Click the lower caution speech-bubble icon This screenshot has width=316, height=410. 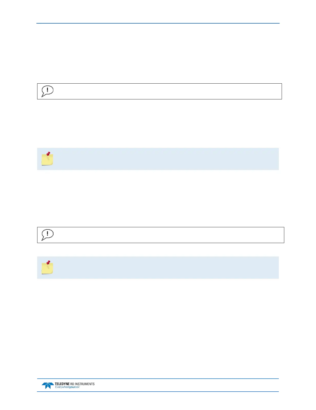[x=47, y=235]
